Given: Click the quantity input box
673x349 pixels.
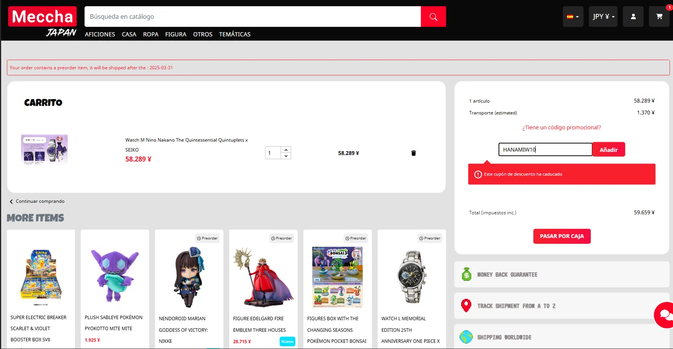Looking at the screenshot, I should [x=273, y=153].
